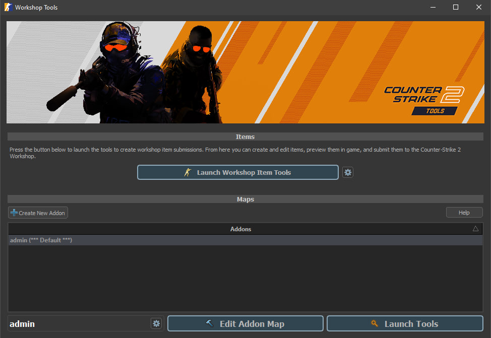Sort addons using the Addons column header
Viewport: 491px width, 338px height.
tap(245, 229)
